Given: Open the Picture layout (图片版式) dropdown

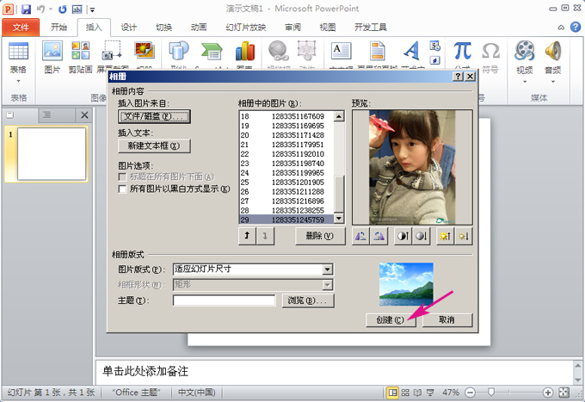Looking at the screenshot, I should tap(327, 269).
